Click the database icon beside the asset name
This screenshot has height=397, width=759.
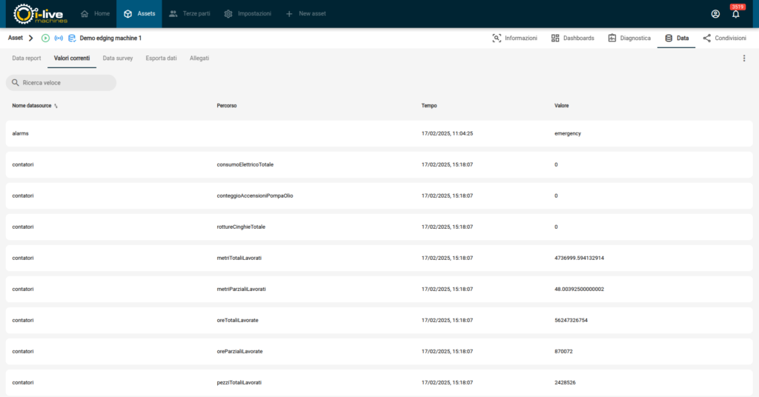[x=72, y=38]
